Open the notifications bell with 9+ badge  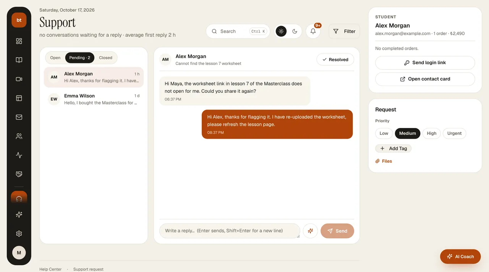pos(313,31)
